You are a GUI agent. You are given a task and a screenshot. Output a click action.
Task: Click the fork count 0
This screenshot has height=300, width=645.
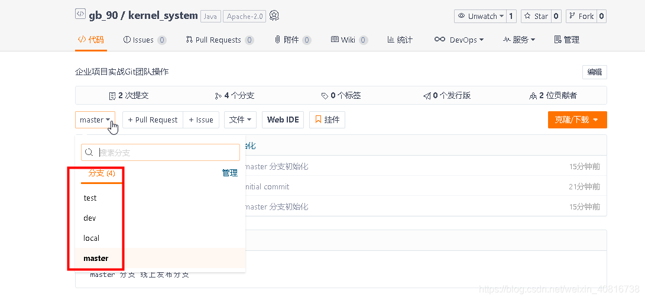click(601, 16)
